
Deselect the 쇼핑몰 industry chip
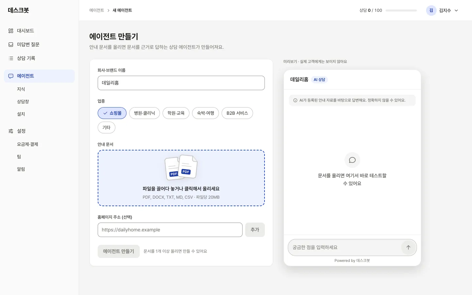click(112, 113)
